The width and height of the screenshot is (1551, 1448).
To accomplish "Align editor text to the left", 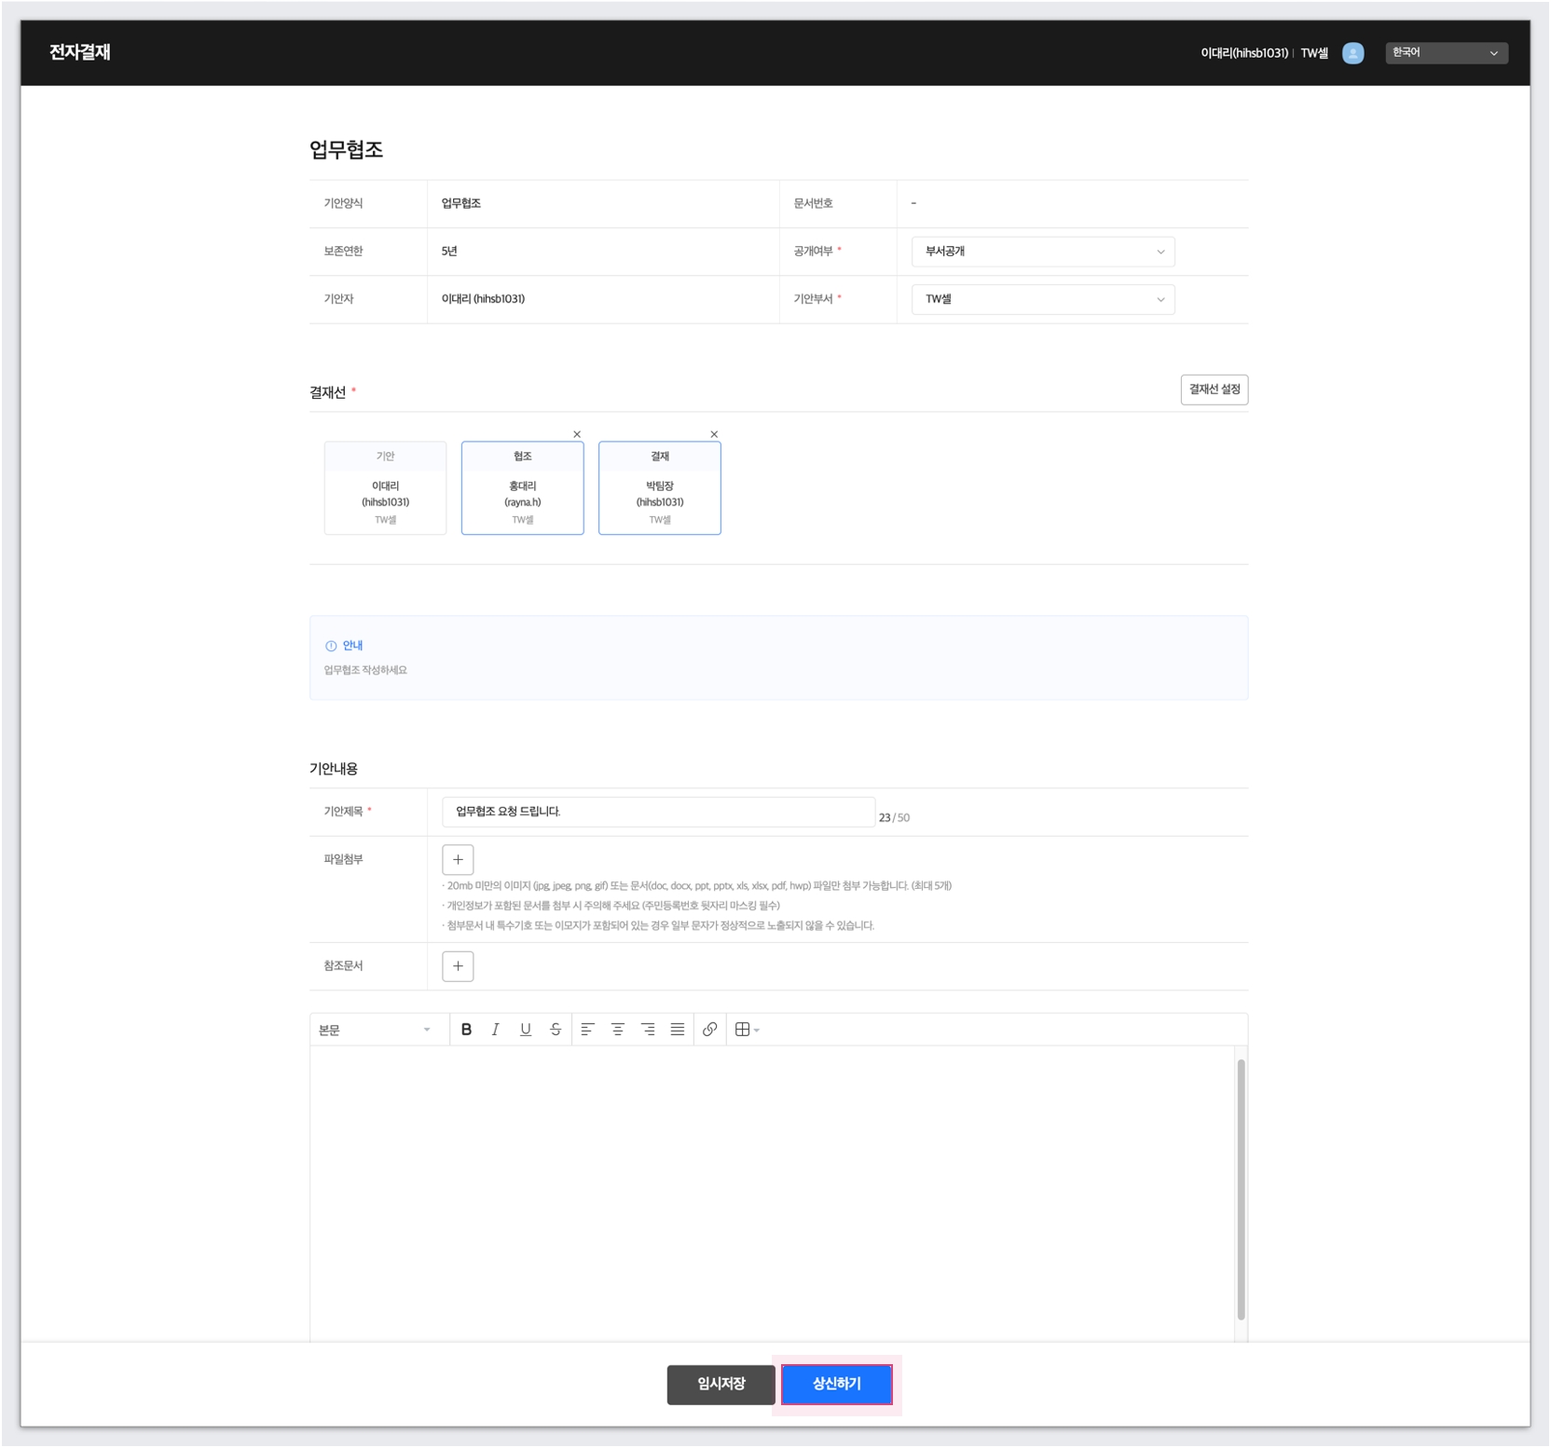I will (587, 1030).
